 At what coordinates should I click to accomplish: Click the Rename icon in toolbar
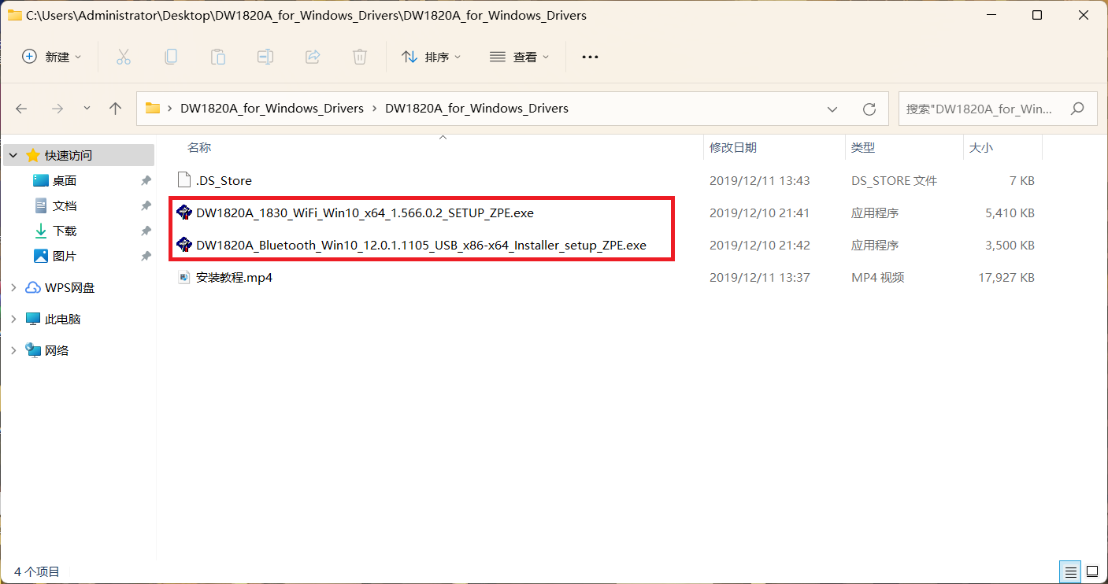(265, 57)
